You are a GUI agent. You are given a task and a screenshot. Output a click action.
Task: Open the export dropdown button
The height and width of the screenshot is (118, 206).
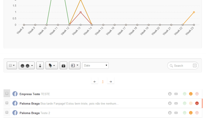74,66
